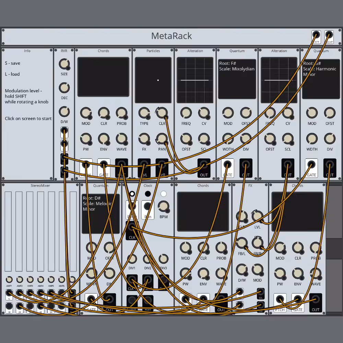Click the FX D/W knob

[242, 270]
